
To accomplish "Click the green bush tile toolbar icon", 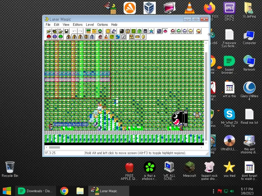I will coord(134,31).
